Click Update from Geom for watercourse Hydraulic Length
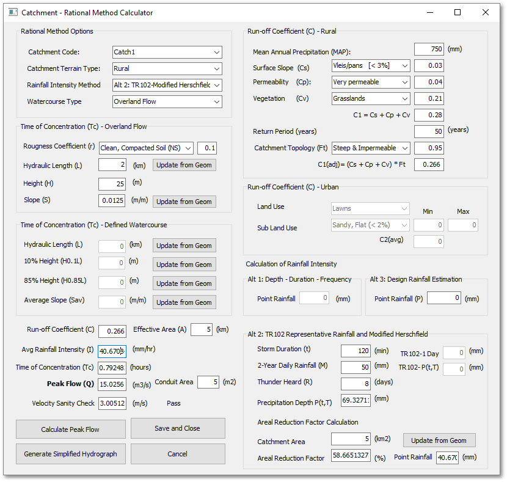The image size is (507, 482). [184, 246]
